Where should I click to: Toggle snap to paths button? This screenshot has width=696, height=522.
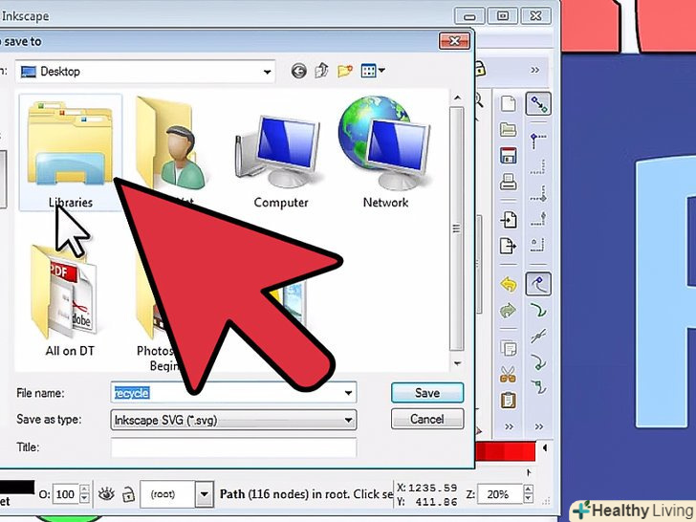click(x=538, y=311)
